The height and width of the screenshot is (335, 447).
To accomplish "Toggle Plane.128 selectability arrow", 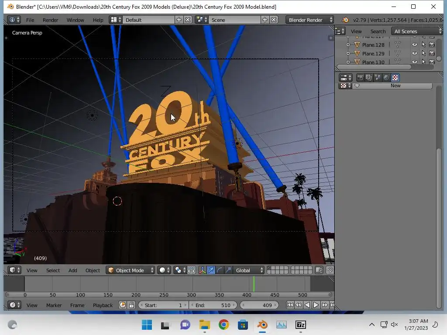I will [423, 45].
